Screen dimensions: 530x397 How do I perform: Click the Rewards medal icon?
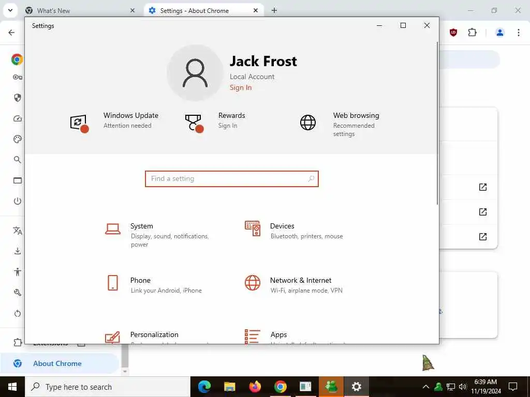coord(194,123)
